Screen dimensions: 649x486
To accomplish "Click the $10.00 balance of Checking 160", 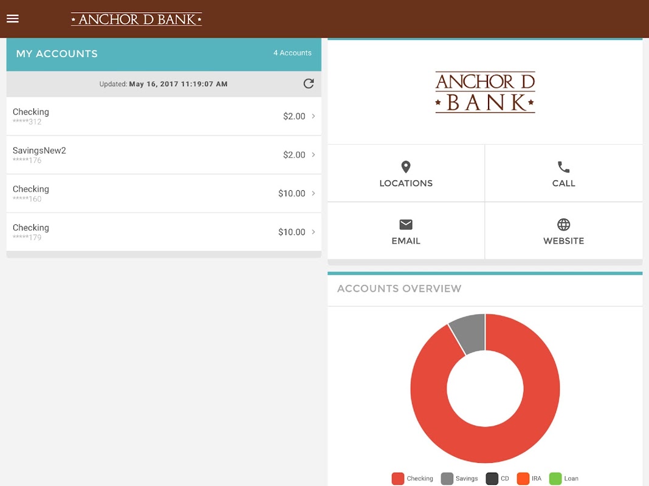I will [x=292, y=193].
